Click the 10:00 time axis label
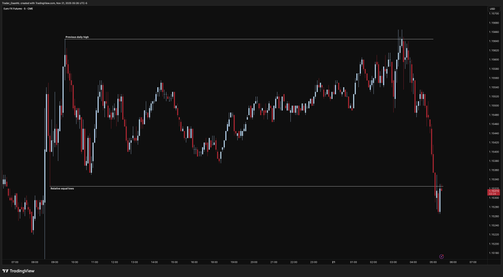The height and width of the screenshot is (277, 503). [x=75, y=262]
